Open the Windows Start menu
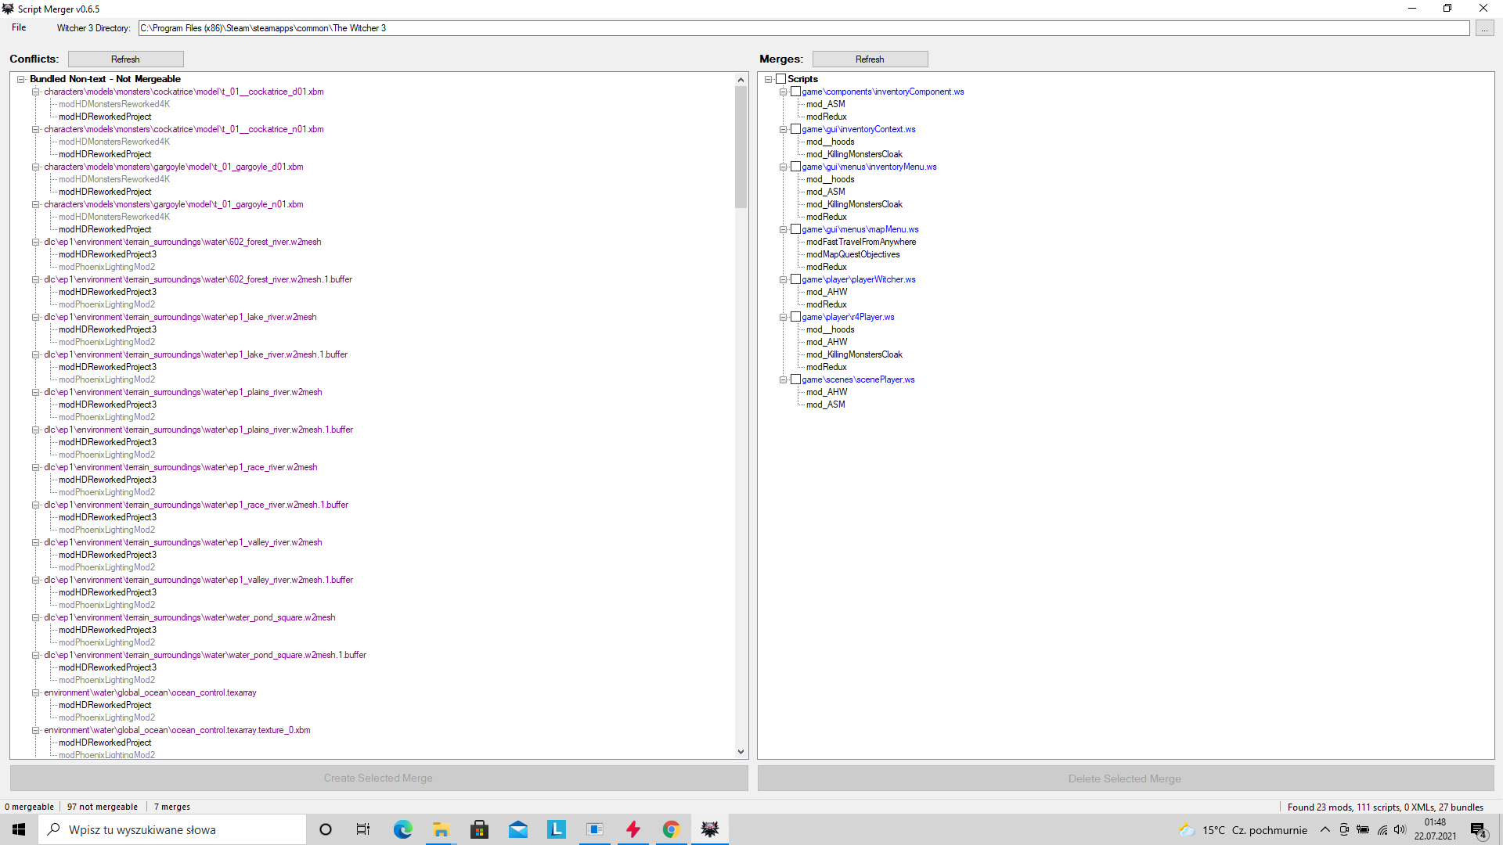 point(19,829)
